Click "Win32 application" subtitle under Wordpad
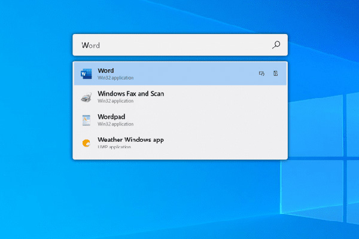 click(x=115, y=124)
